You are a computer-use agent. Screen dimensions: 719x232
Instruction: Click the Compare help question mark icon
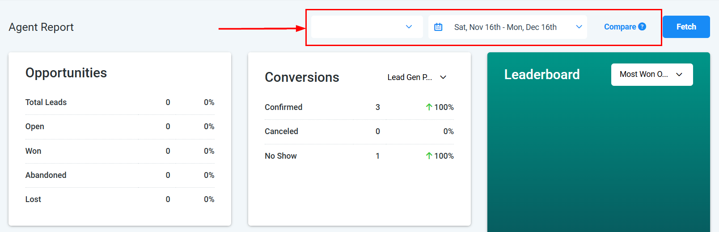(642, 27)
